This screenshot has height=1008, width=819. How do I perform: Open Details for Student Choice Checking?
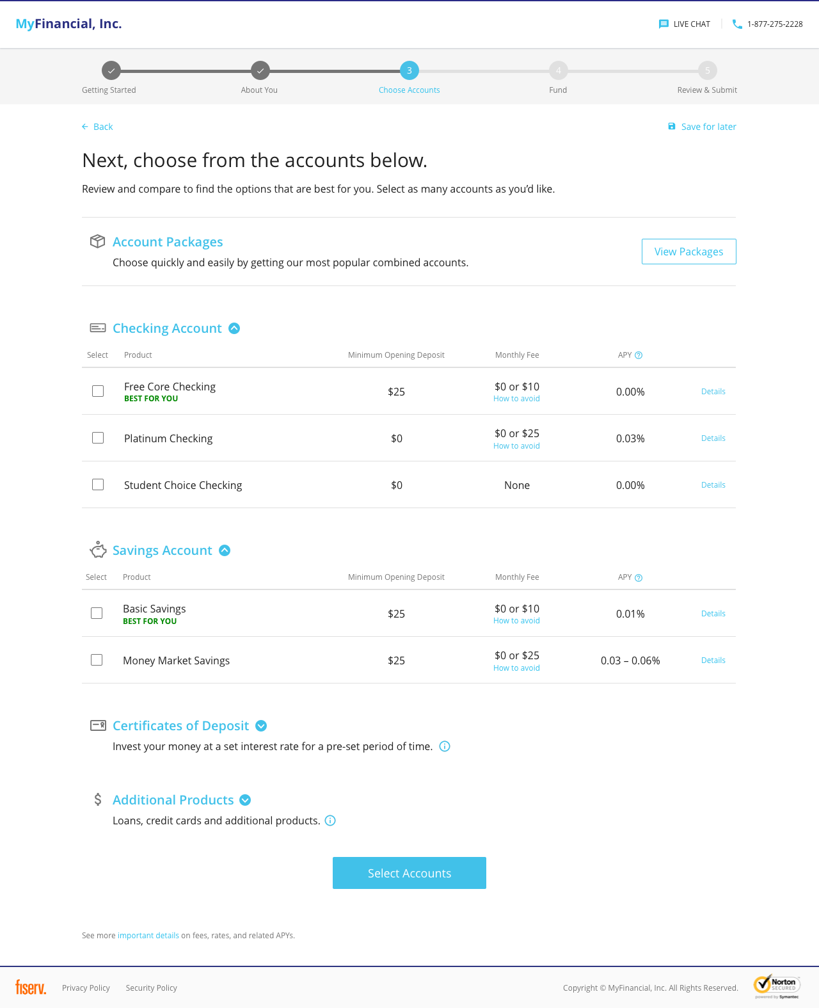713,485
